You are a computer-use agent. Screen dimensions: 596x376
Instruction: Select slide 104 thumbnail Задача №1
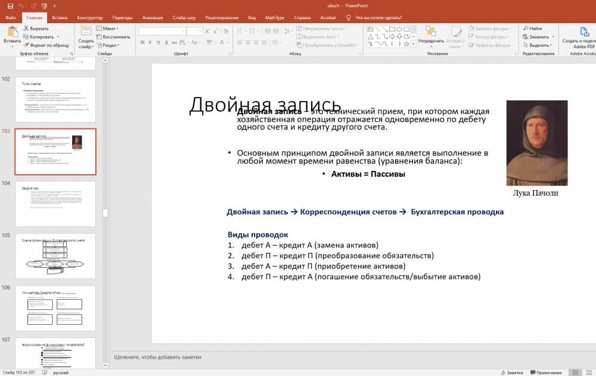pos(55,204)
